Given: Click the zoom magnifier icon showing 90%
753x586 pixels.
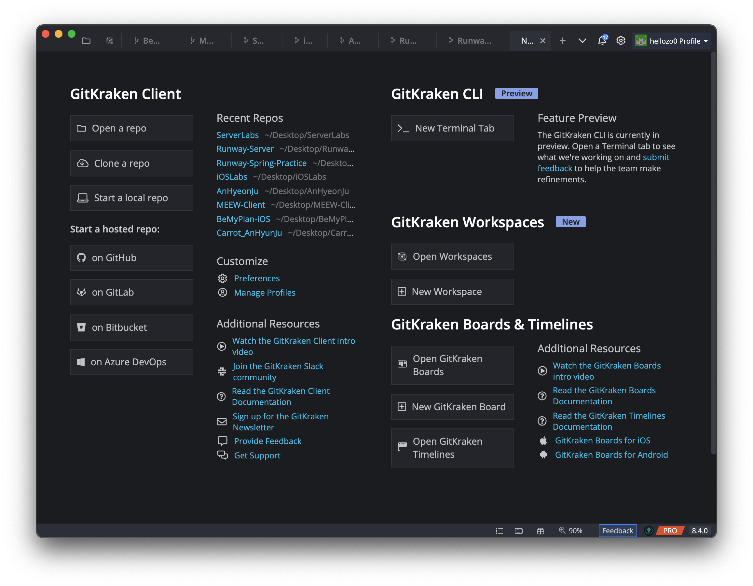Looking at the screenshot, I should coord(562,530).
